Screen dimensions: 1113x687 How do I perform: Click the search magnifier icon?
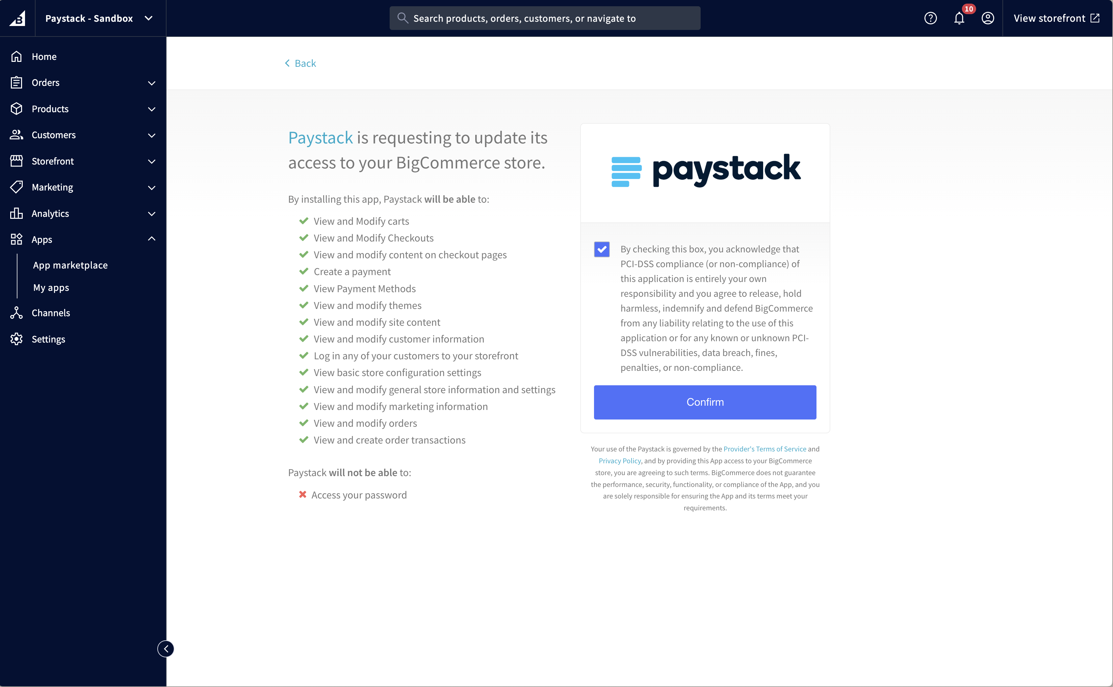[402, 18]
